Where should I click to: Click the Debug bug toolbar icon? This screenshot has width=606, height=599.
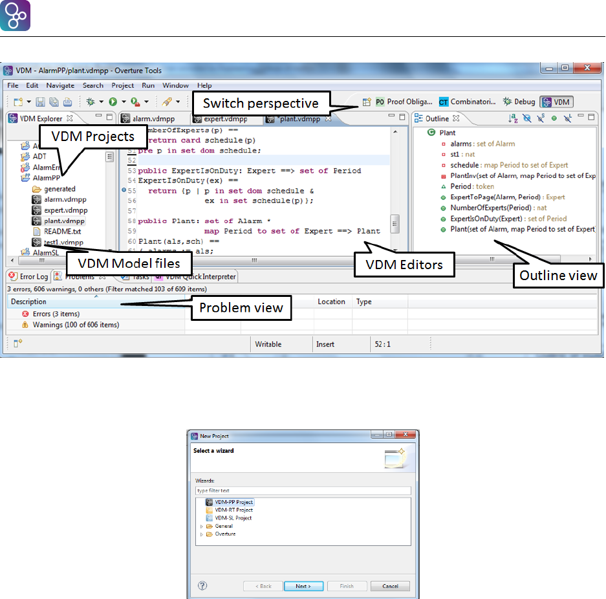tap(91, 102)
